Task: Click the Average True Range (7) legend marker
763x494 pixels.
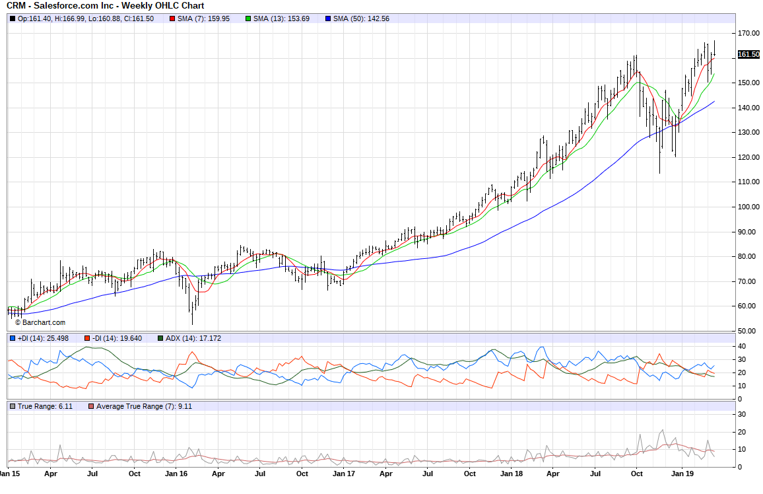Action: point(91,406)
